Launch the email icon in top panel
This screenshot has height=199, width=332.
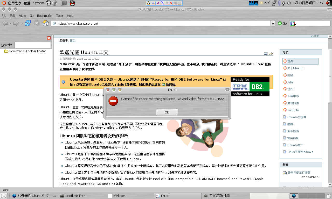point(55,3)
